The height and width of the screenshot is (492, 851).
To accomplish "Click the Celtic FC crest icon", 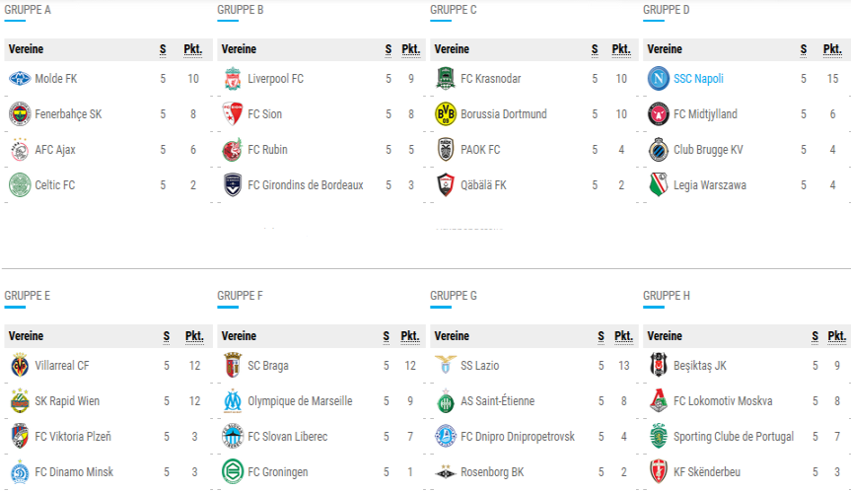I will (x=20, y=185).
